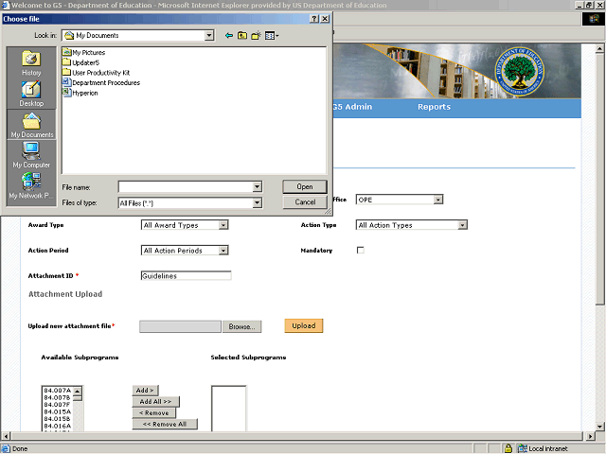
Task: Open the Action Period dropdown
Action: (185, 251)
